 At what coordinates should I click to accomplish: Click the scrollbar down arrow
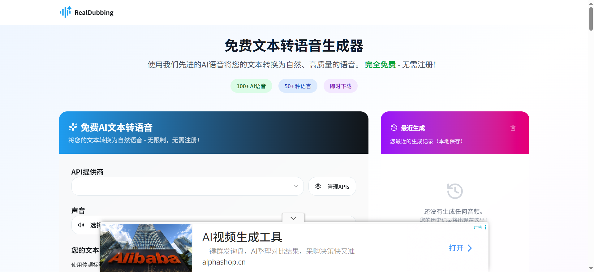(x=591, y=269)
